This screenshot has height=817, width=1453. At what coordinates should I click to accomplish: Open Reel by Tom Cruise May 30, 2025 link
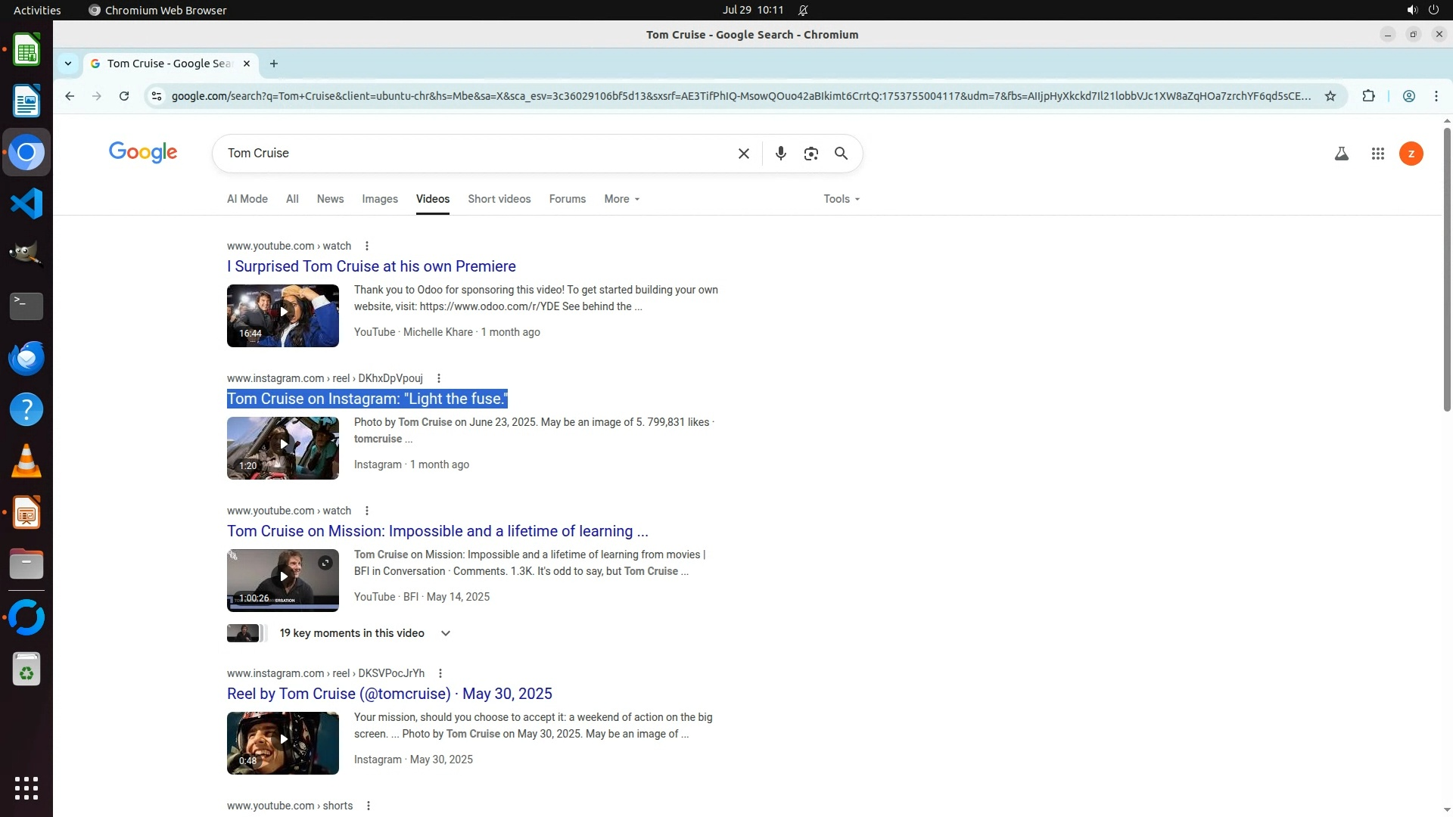pos(389,694)
